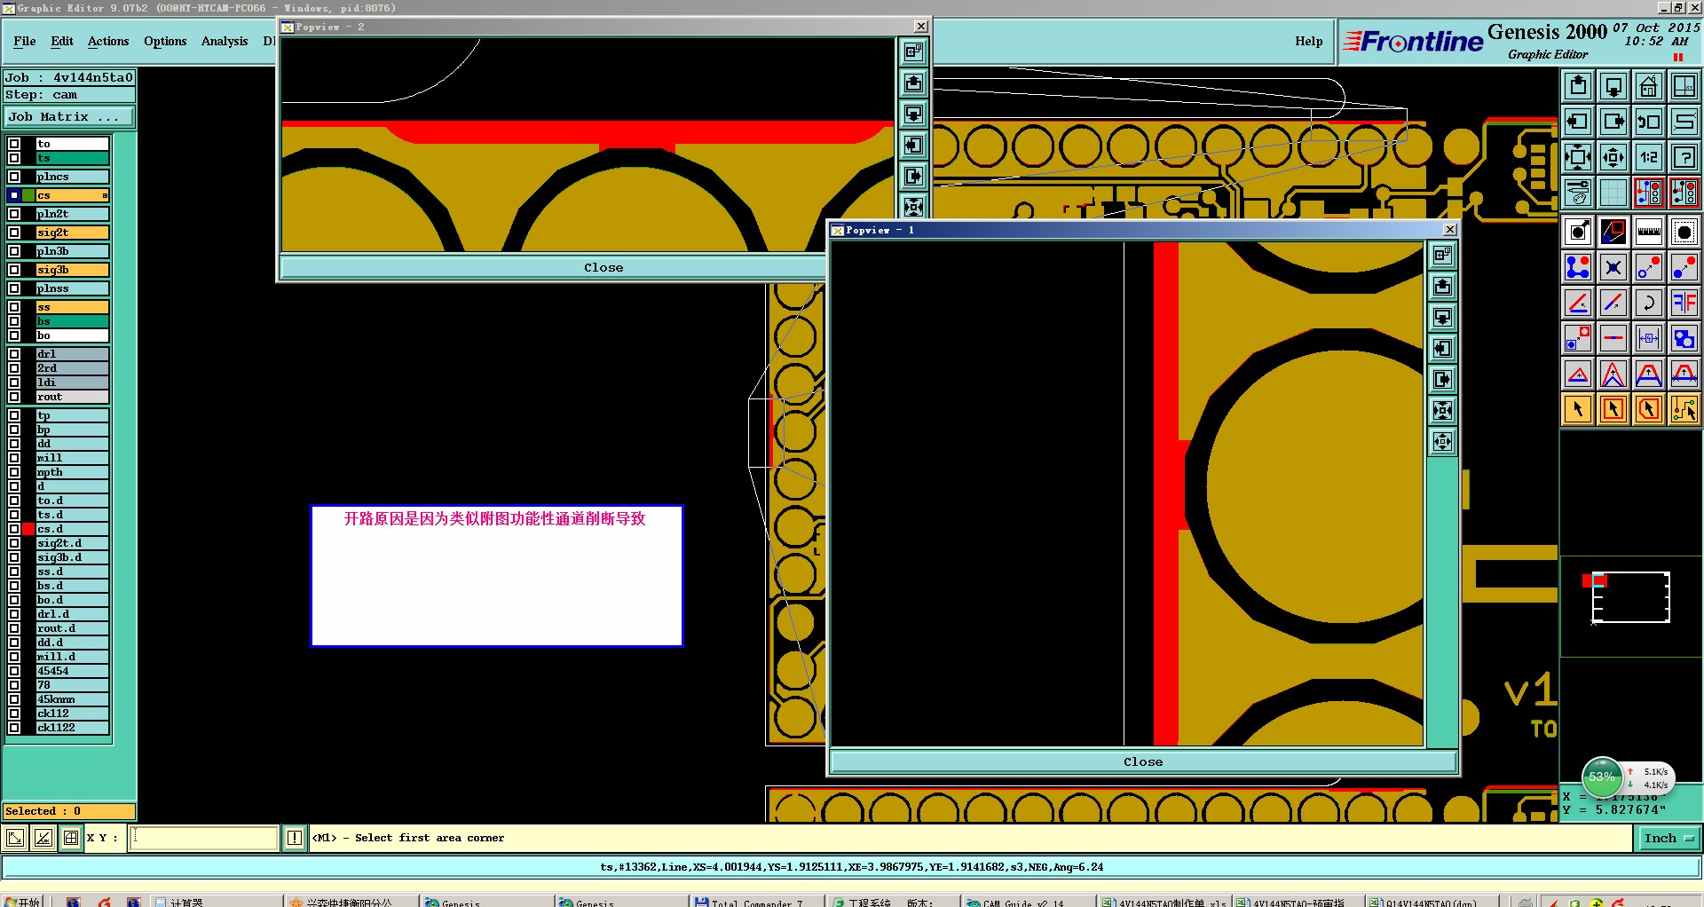Click the Start button on taskbar
Screen dimensions: 1704x907
pos(22,902)
